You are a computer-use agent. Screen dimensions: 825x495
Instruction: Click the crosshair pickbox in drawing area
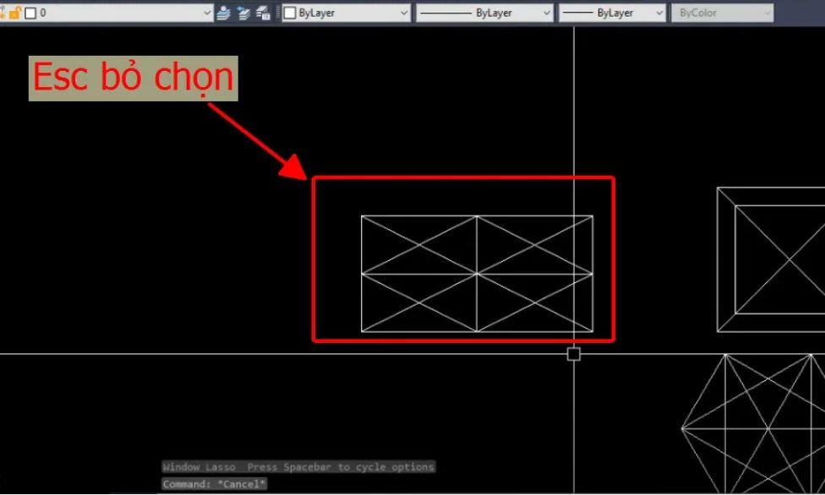point(574,355)
